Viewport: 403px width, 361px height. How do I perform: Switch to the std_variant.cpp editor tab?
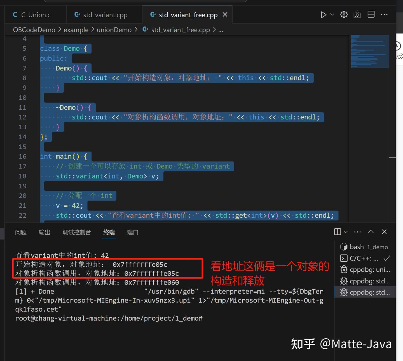105,15
